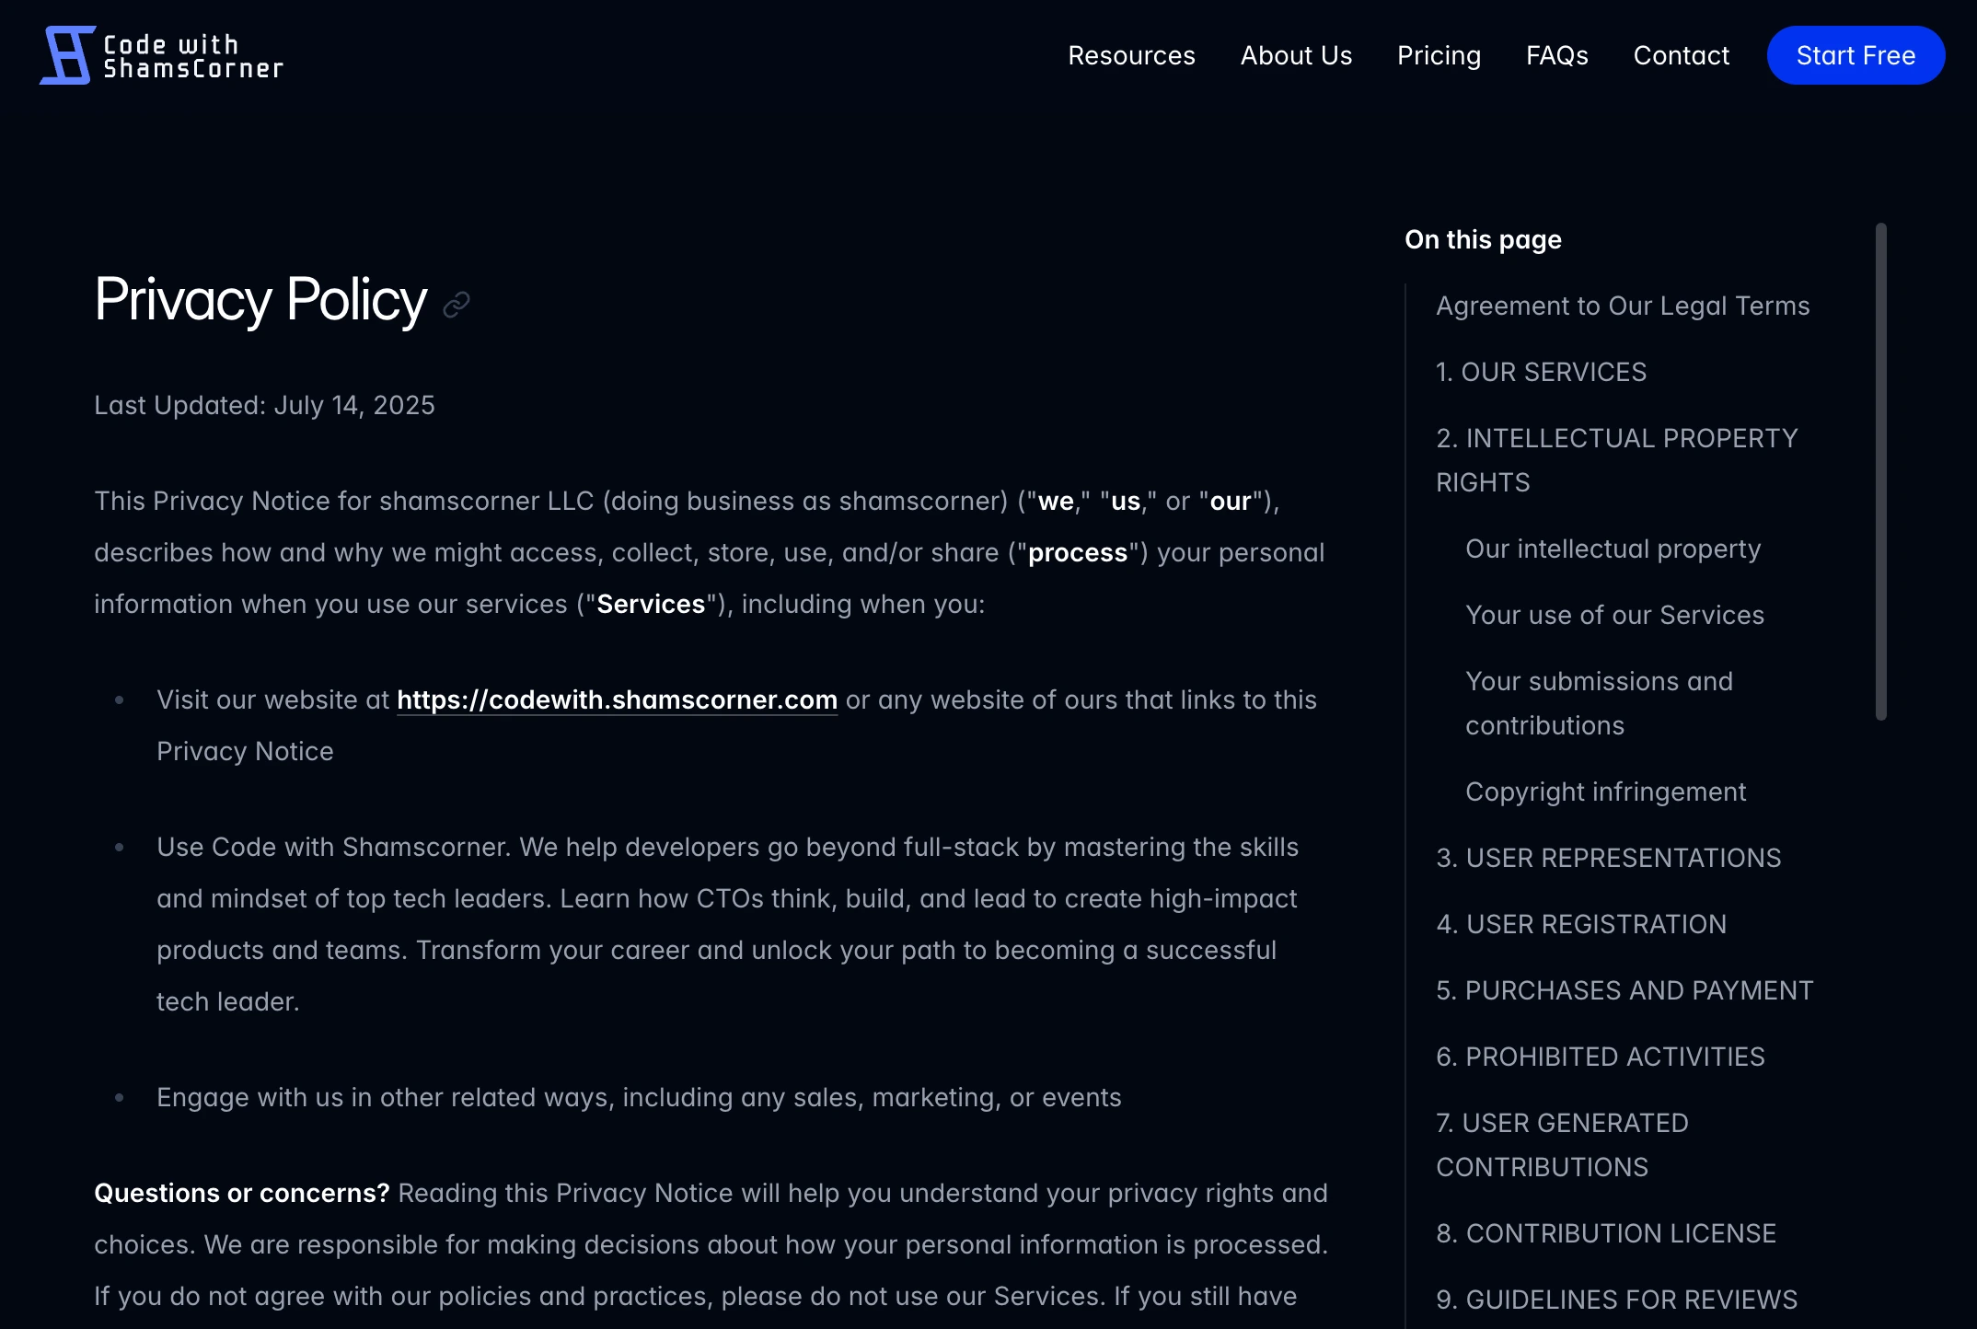Open the FAQs page
This screenshot has height=1329, width=1977.
(1557, 55)
